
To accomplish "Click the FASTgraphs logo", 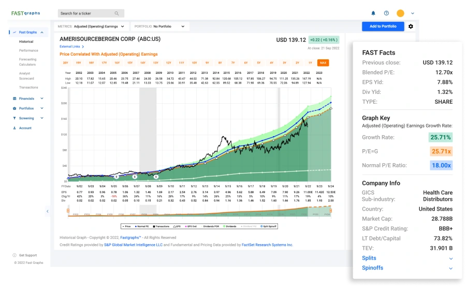I will tap(25, 13).
